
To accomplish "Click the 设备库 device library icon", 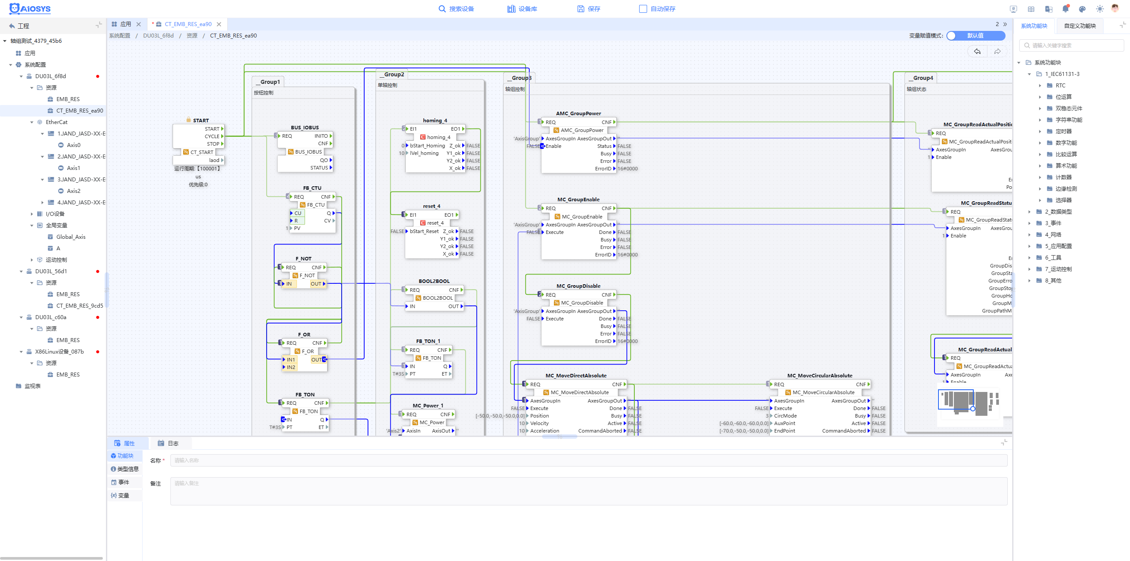I will click(511, 9).
